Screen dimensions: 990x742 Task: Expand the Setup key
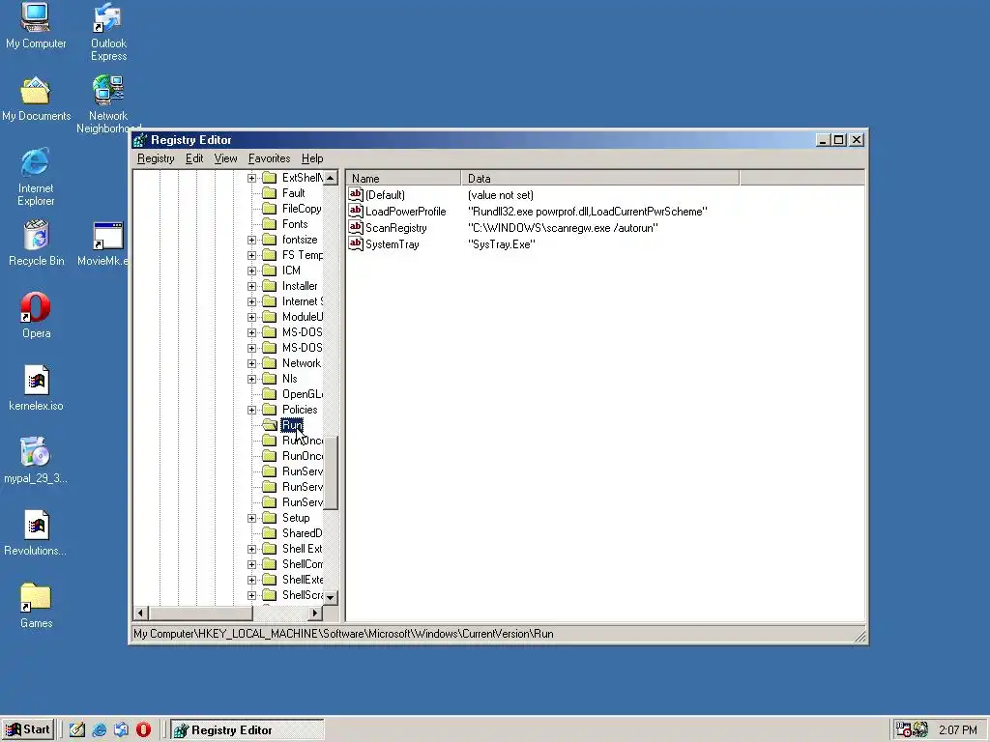tap(252, 518)
